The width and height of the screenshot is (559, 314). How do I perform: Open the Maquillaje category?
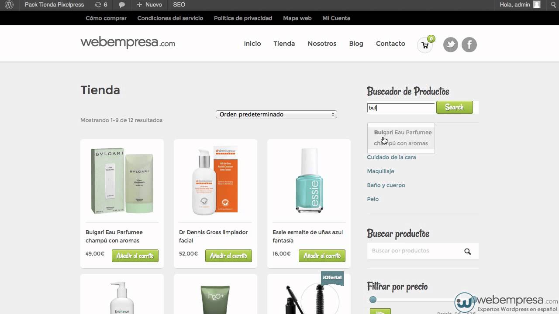(x=380, y=171)
